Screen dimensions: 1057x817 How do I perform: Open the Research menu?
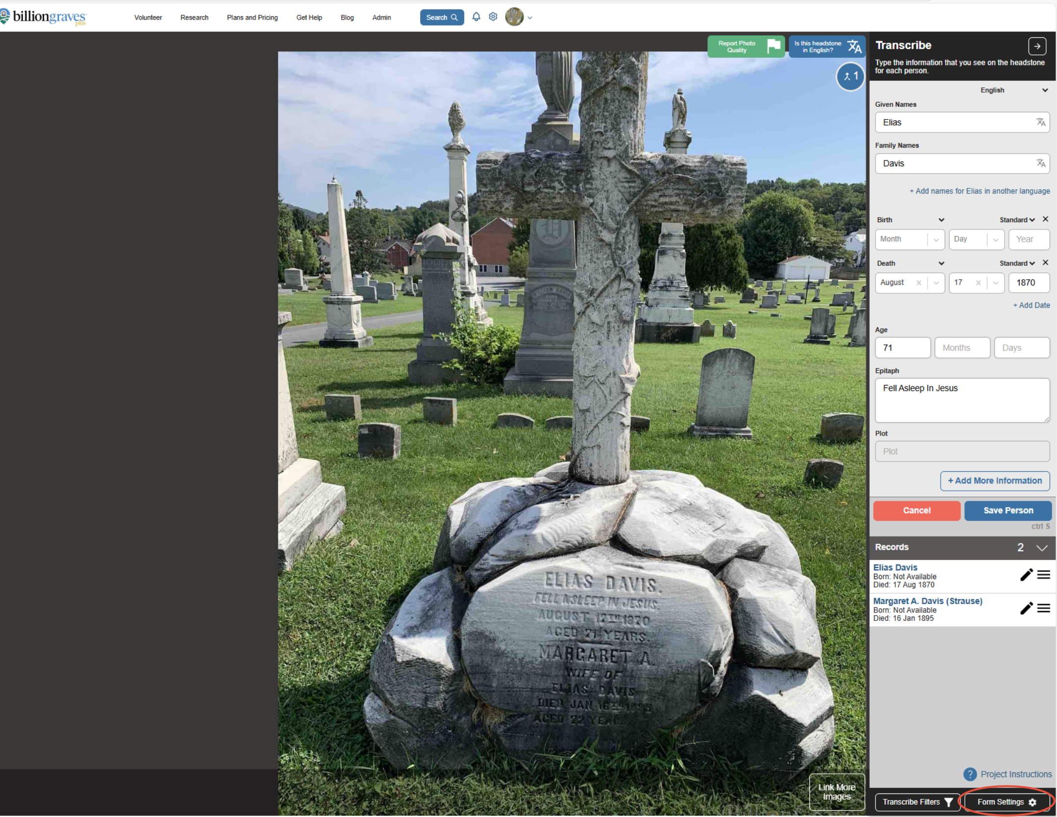(x=194, y=18)
